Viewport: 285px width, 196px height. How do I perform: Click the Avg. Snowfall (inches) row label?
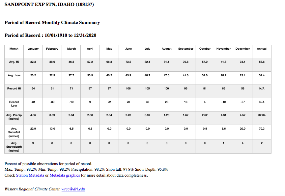point(14,132)
